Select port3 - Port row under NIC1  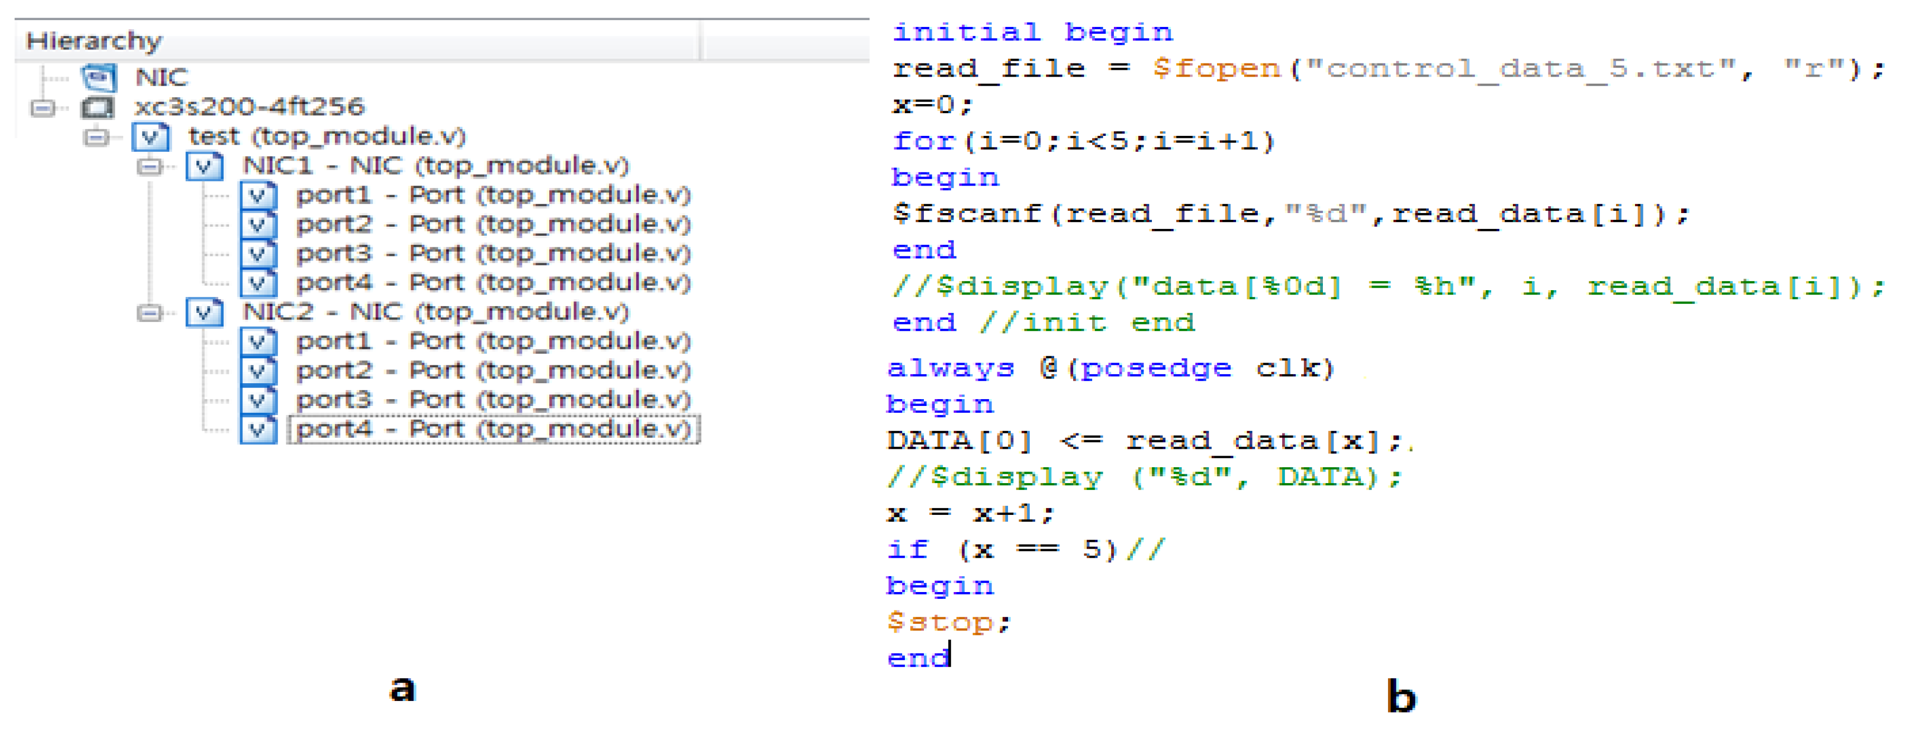(494, 253)
